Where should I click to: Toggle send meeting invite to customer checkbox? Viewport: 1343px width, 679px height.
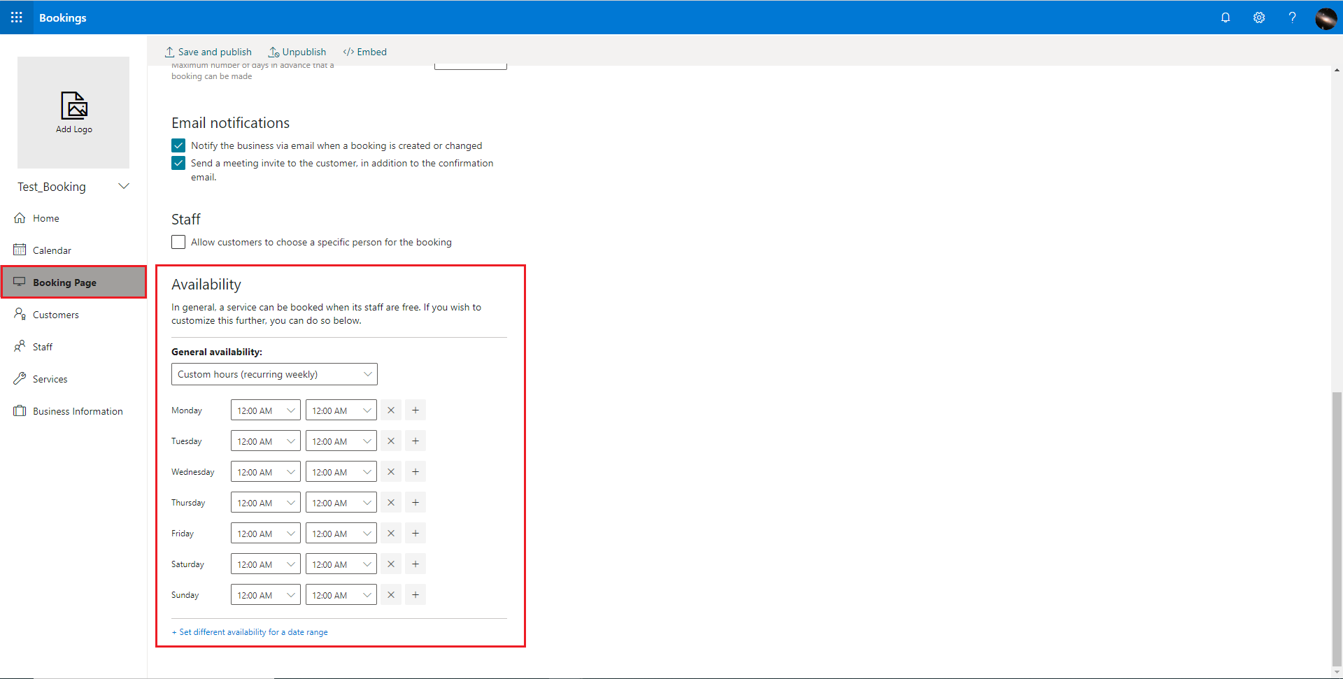tap(178, 163)
